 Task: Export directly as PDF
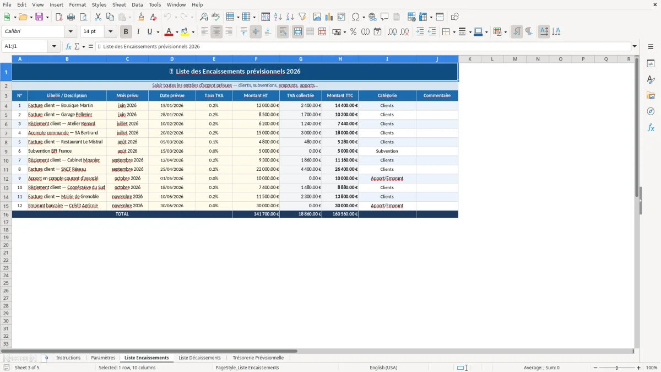(x=58, y=17)
